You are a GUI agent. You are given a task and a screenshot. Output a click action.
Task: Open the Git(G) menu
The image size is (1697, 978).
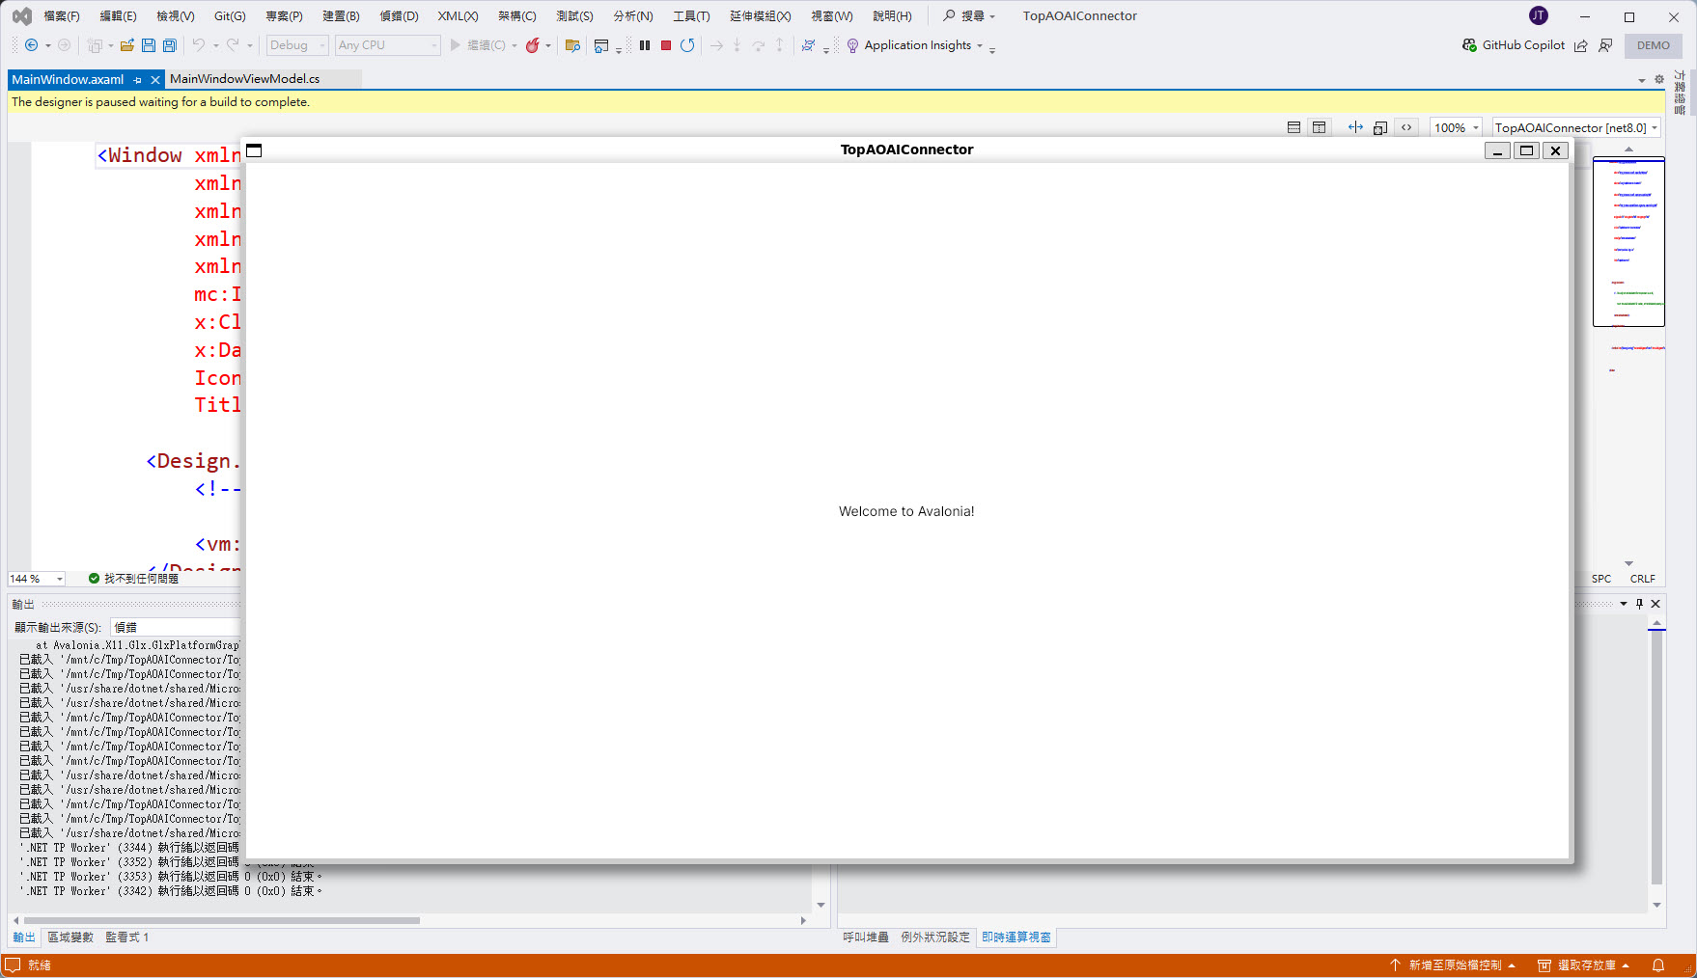tap(230, 16)
